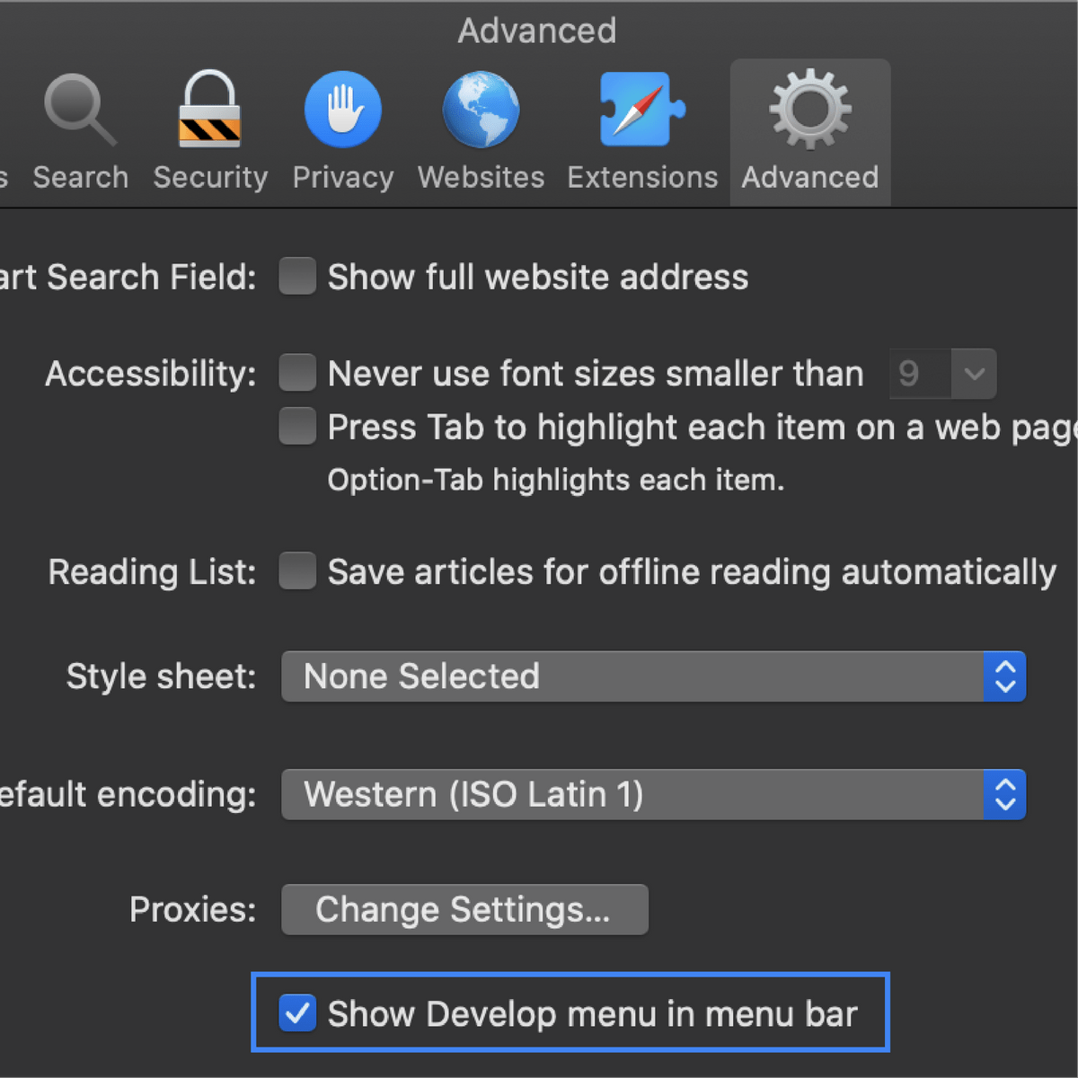Click the Advanced gear icon
Screen dimensions: 1078x1078
pos(809,110)
